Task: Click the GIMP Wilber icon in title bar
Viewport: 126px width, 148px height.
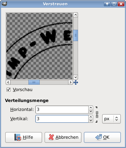Action: coord(4,4)
